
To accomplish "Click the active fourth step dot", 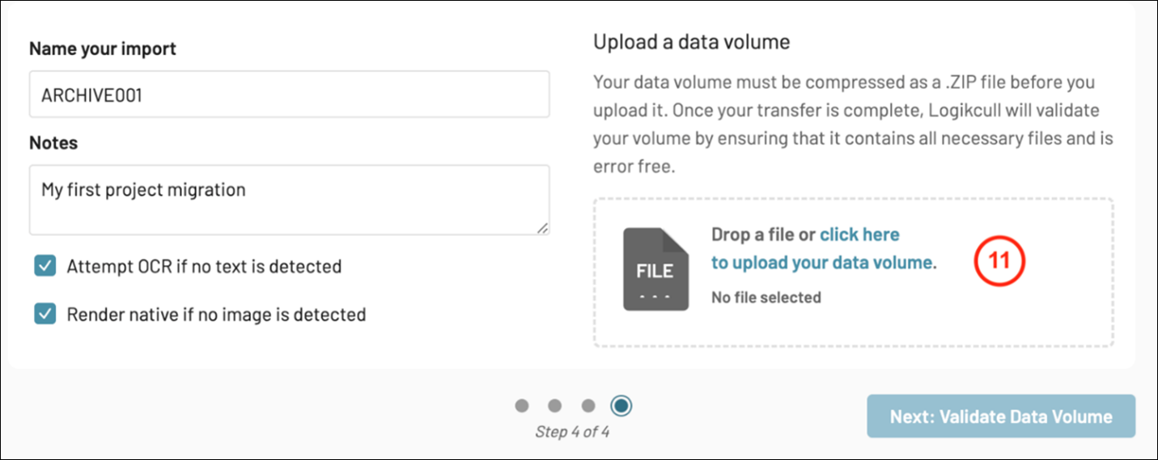I will tap(621, 405).
